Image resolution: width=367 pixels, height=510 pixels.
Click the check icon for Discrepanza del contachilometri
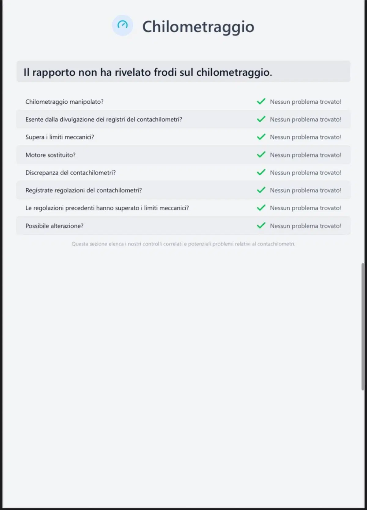point(261,172)
